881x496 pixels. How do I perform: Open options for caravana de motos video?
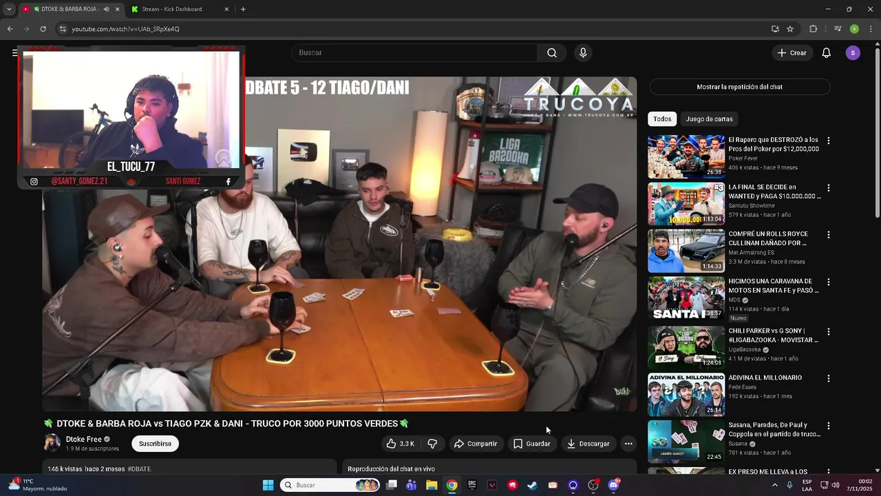pos(828,282)
